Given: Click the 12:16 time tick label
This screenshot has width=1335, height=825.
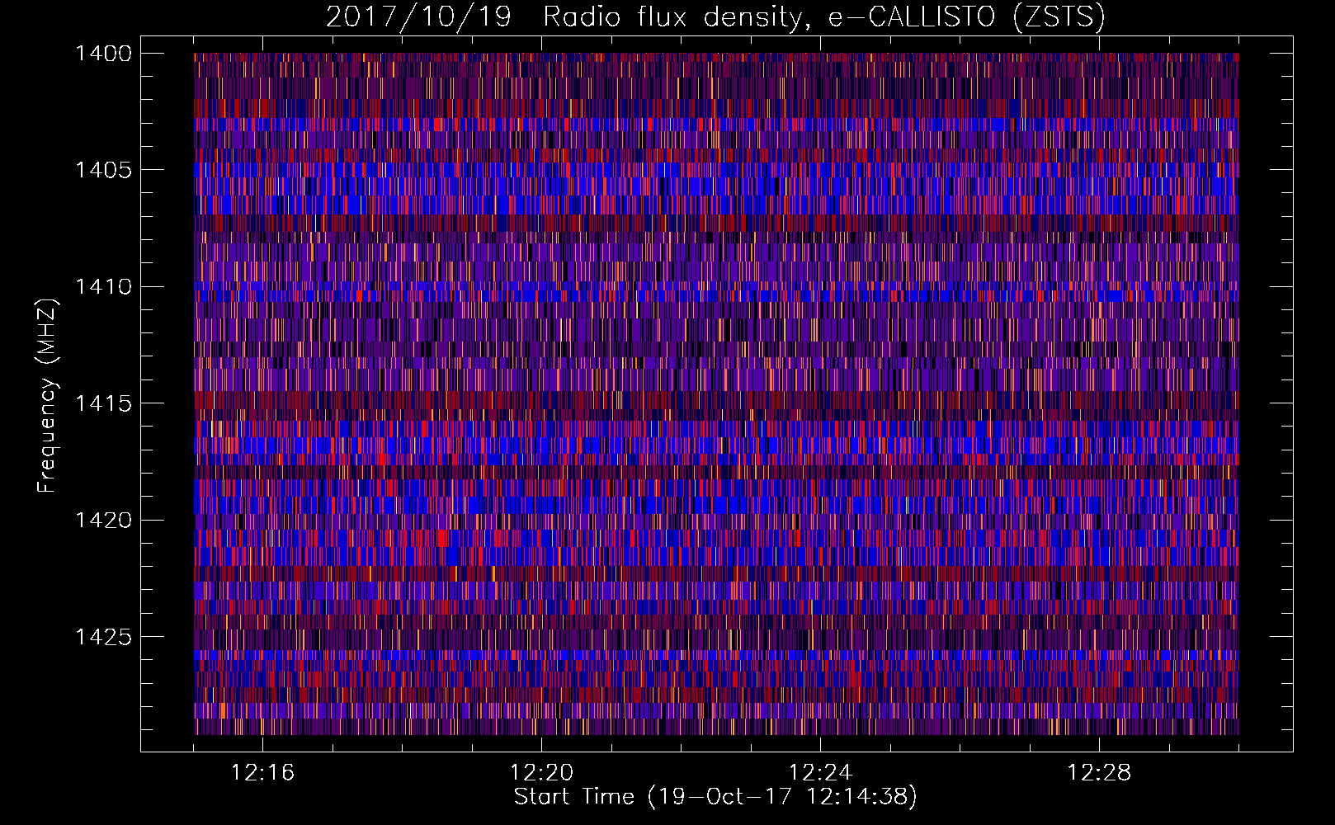Looking at the screenshot, I should coord(262,773).
